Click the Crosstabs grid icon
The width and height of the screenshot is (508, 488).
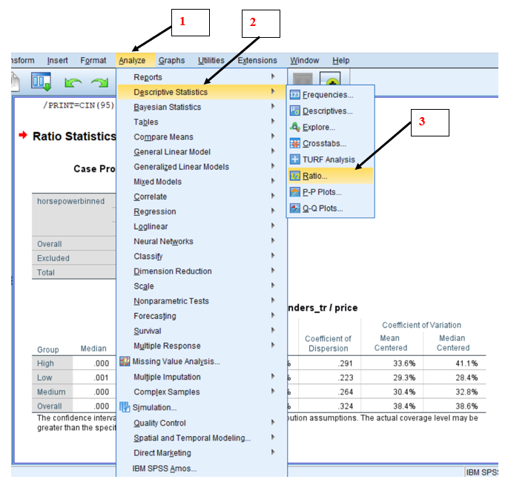(294, 144)
